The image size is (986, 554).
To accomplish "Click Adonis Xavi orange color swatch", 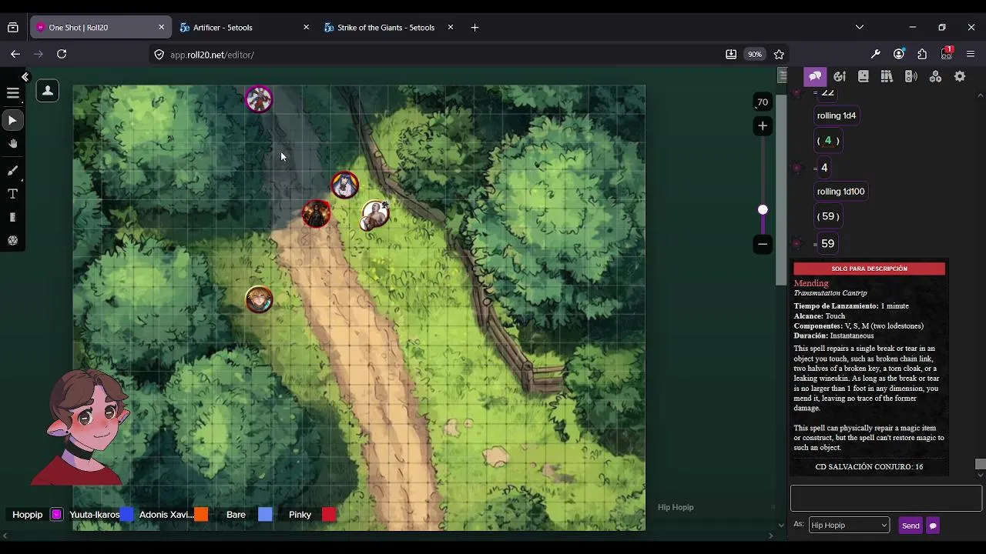I will click(201, 515).
